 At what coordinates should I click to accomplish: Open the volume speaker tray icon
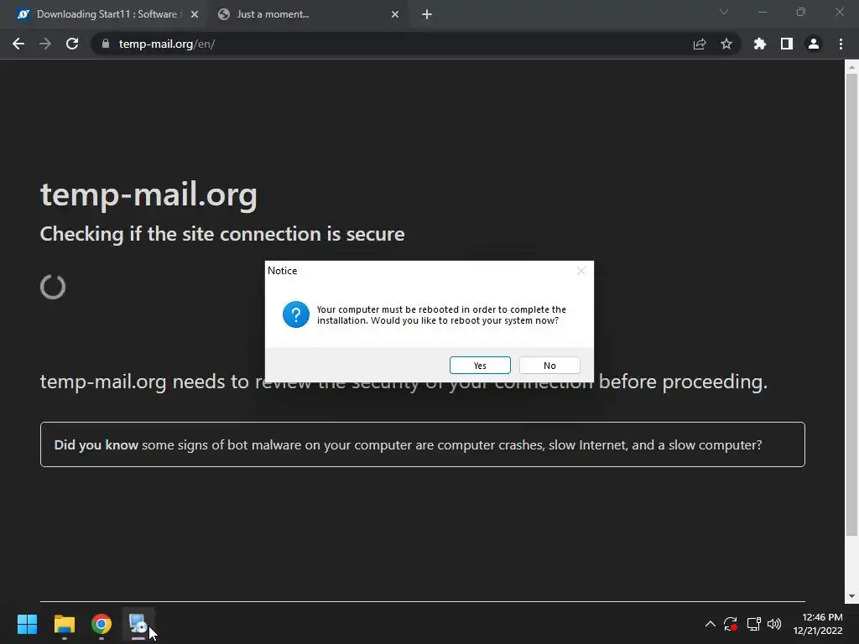pos(774,624)
